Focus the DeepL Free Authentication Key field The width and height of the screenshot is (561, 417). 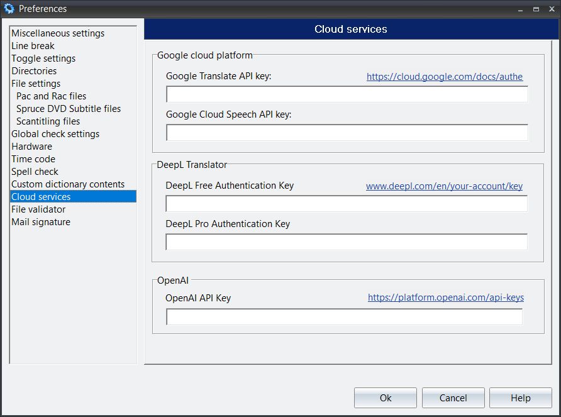(x=347, y=204)
